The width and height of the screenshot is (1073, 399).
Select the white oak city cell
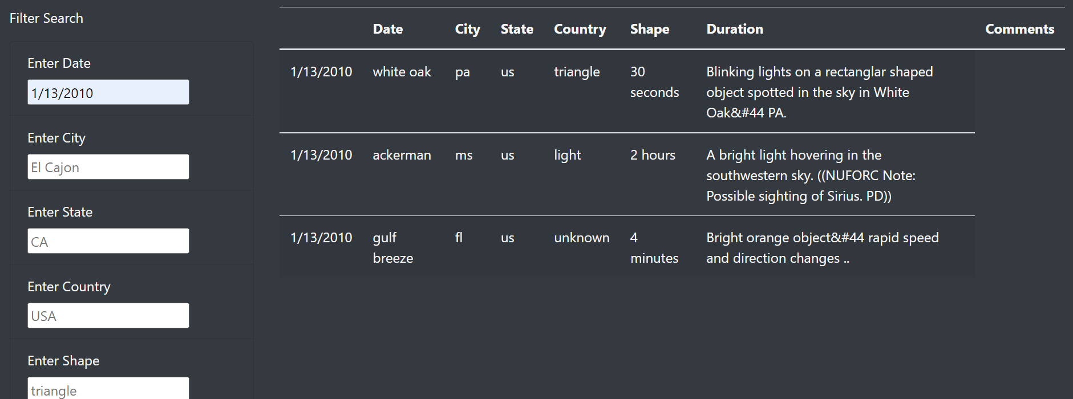[402, 72]
